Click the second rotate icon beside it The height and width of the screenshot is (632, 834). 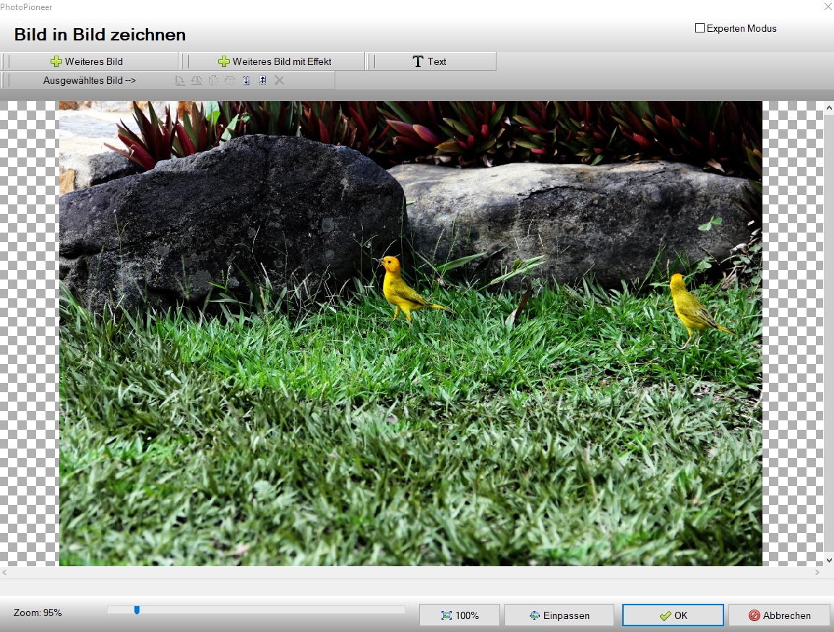pos(197,80)
